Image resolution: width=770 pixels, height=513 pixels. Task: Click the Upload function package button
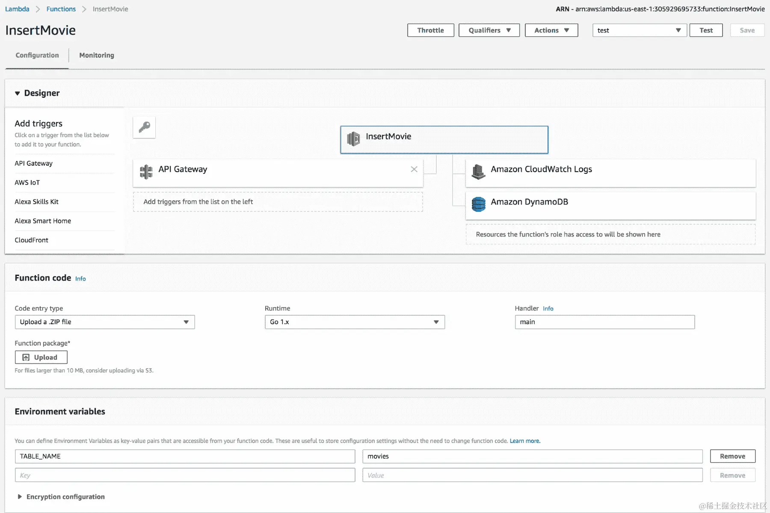tap(41, 358)
